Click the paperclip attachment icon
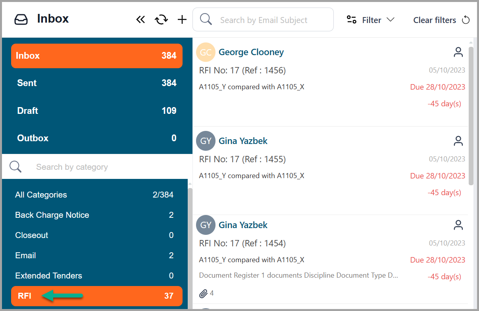 (203, 294)
